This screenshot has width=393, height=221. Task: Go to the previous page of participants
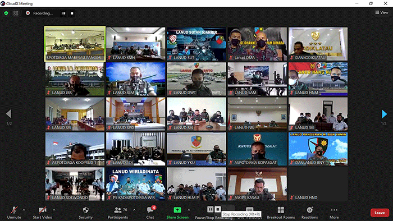8,114
